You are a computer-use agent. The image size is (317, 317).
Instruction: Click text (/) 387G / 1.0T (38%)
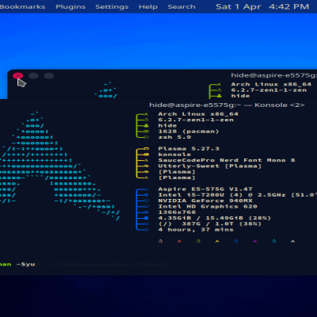210,224
